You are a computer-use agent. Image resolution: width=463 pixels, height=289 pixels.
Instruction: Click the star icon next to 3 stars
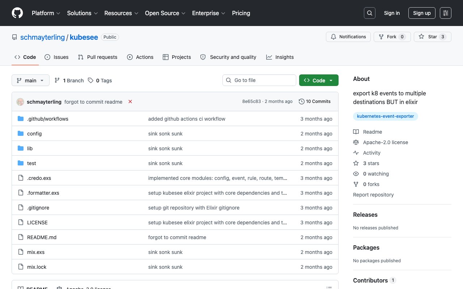(x=356, y=163)
